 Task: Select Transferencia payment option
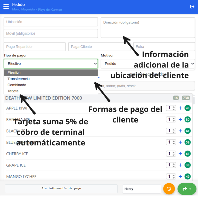pos(19,79)
